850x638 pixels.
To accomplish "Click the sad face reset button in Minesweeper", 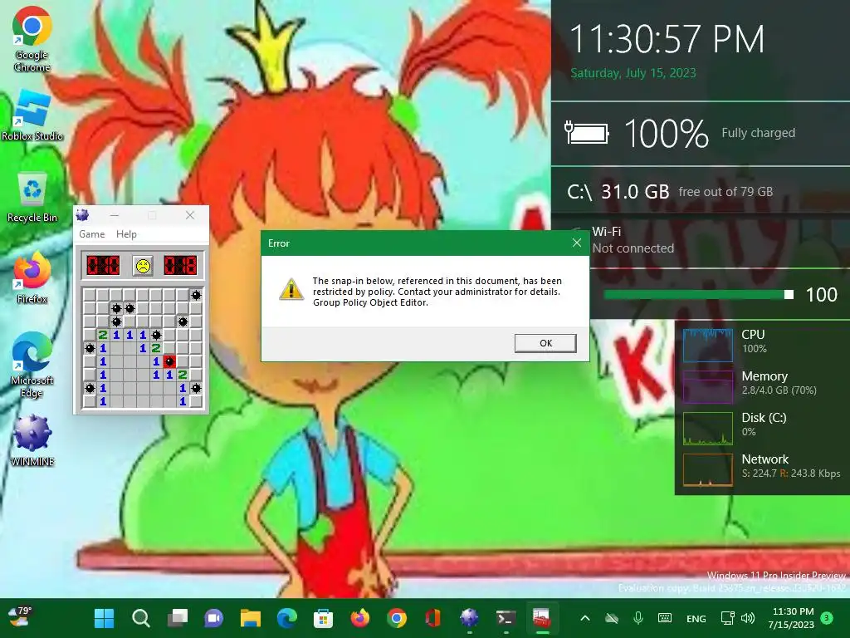I will [143, 266].
